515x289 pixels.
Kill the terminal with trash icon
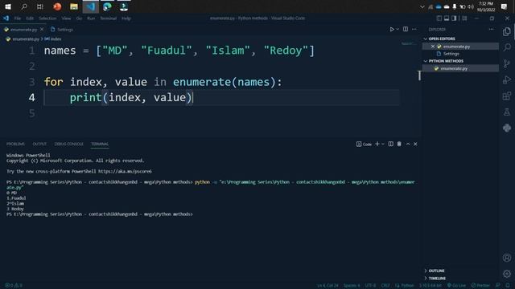tap(399, 144)
